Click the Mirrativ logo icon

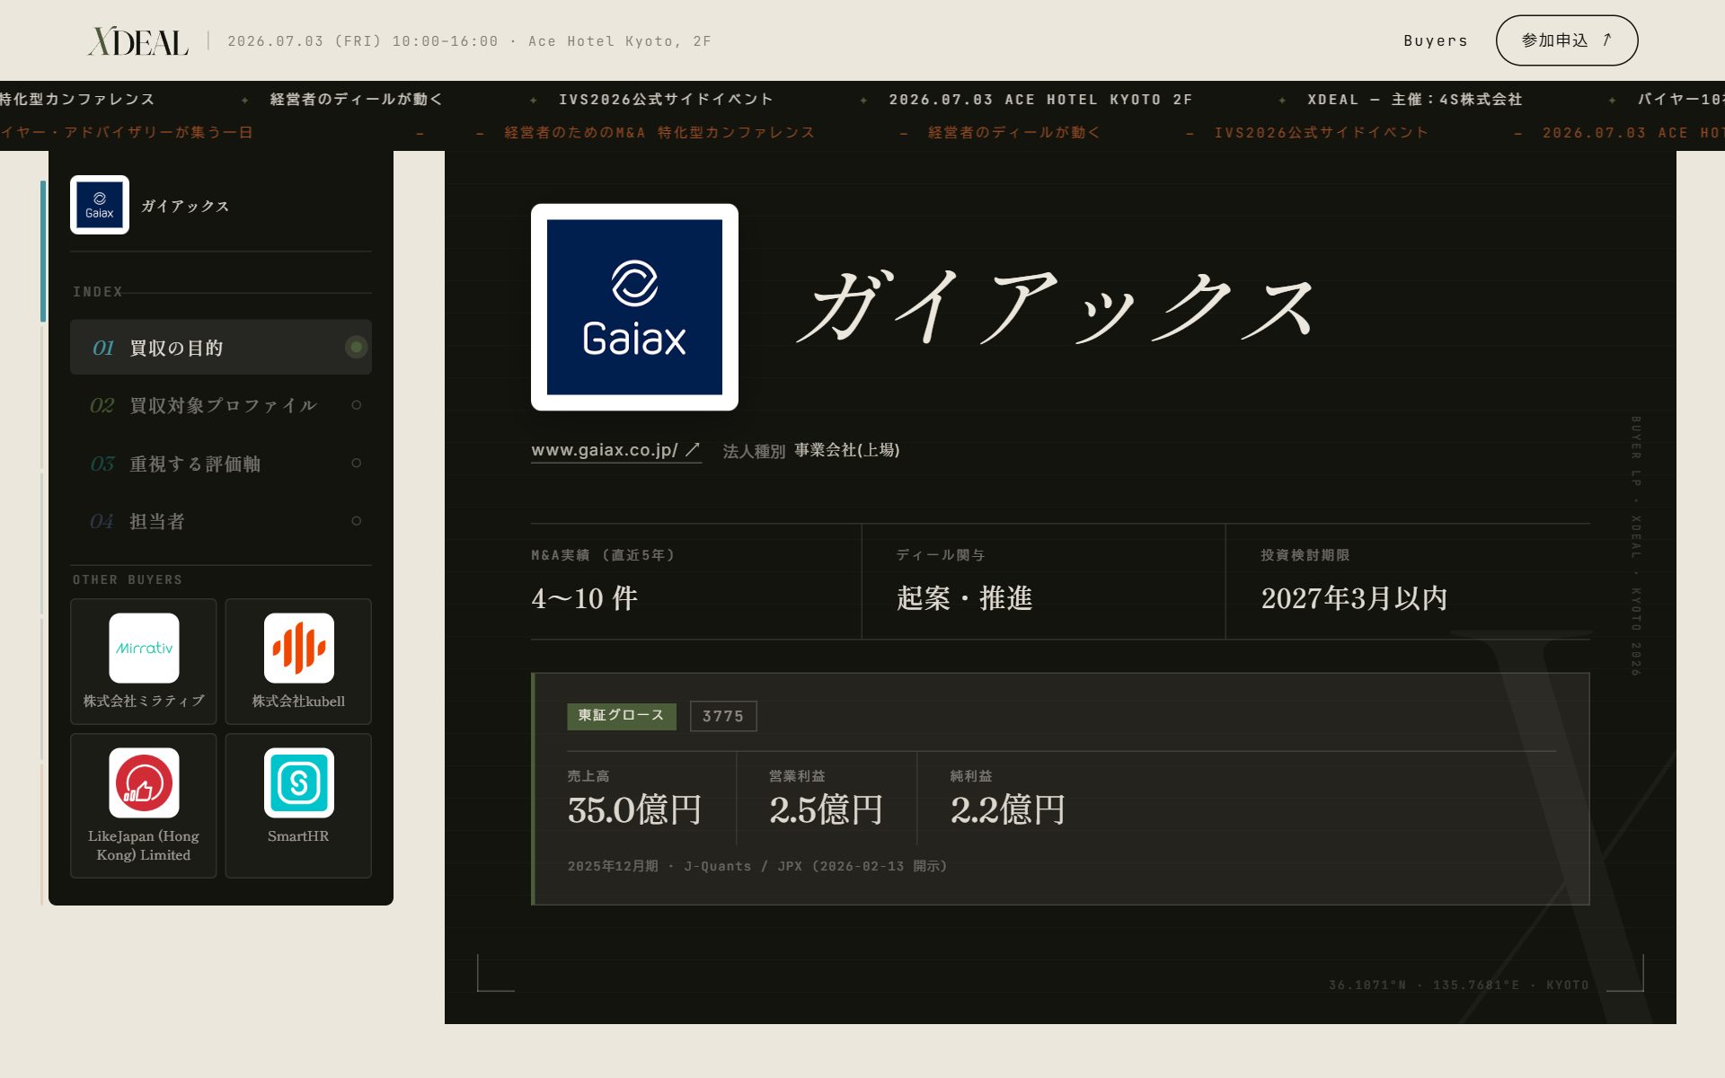(144, 648)
